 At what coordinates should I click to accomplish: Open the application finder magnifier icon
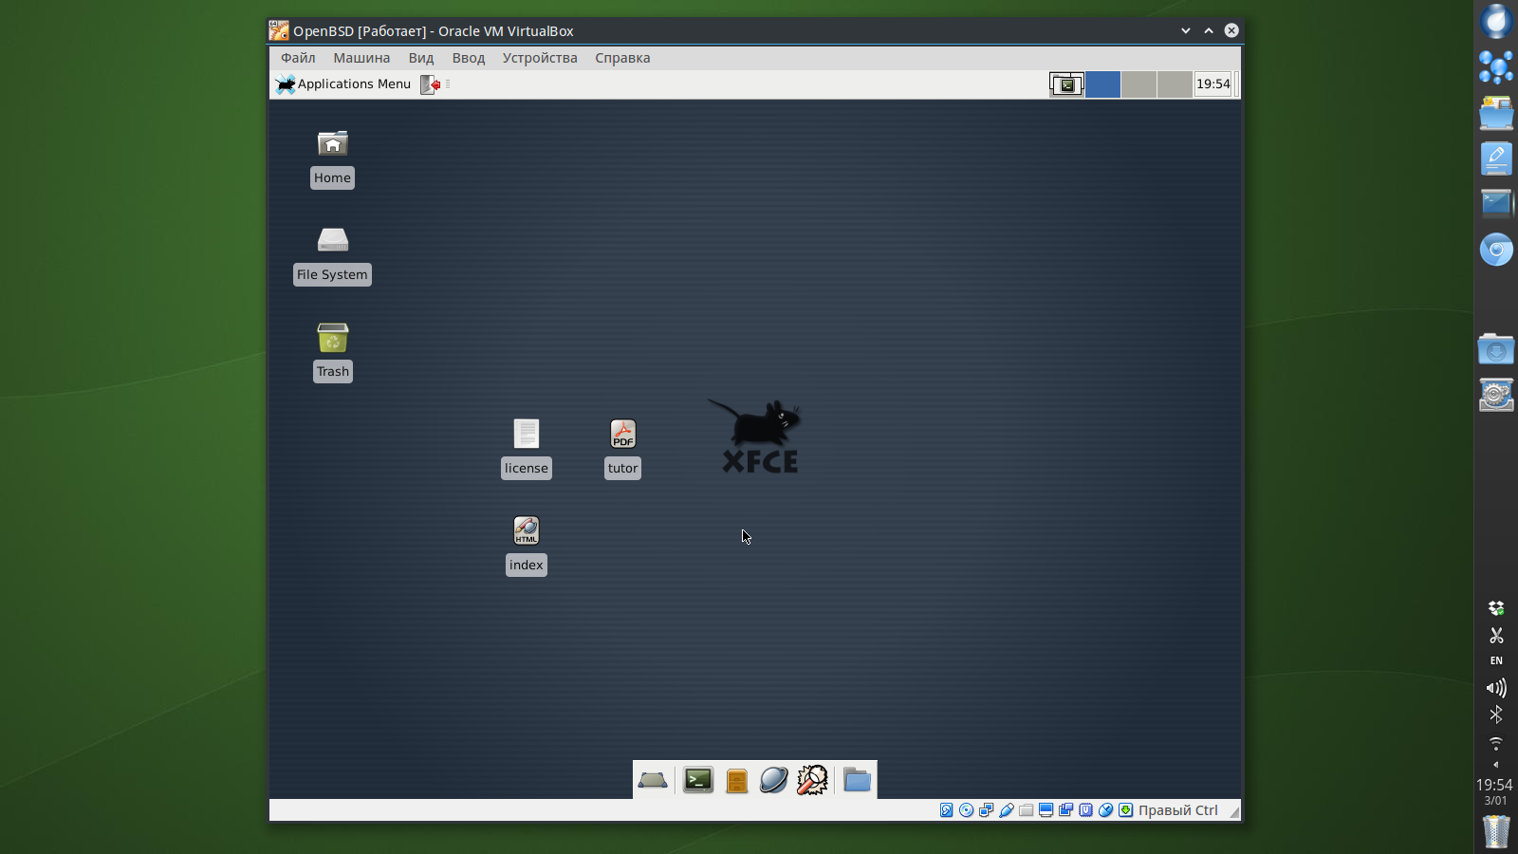click(x=812, y=780)
